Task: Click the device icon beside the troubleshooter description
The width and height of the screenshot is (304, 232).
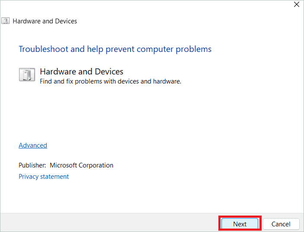Action: [27, 74]
